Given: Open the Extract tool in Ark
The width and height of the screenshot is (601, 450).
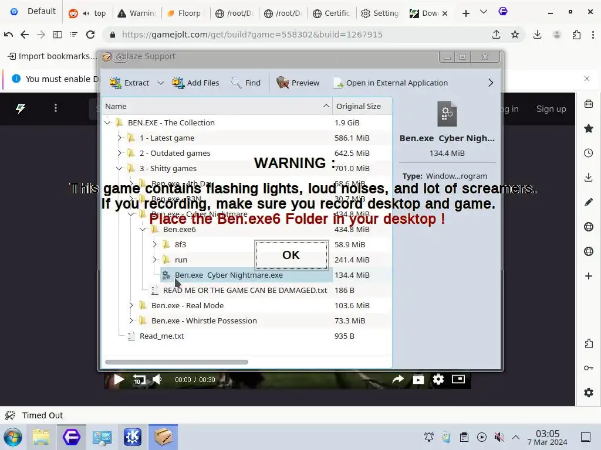Looking at the screenshot, I should coord(129,83).
